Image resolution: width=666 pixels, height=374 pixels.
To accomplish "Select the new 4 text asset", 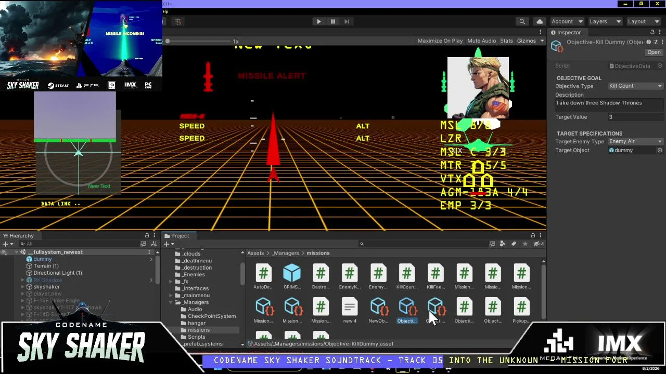I will pos(350,311).
